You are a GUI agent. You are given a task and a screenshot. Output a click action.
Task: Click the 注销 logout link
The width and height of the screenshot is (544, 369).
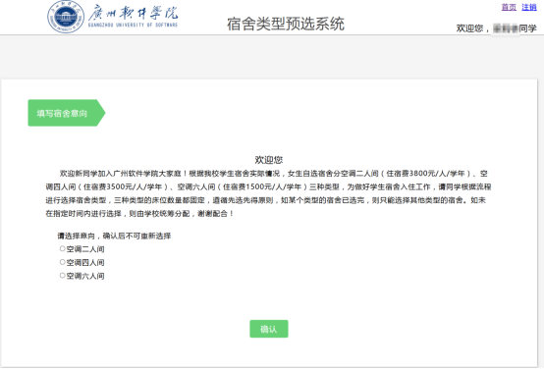(x=529, y=7)
